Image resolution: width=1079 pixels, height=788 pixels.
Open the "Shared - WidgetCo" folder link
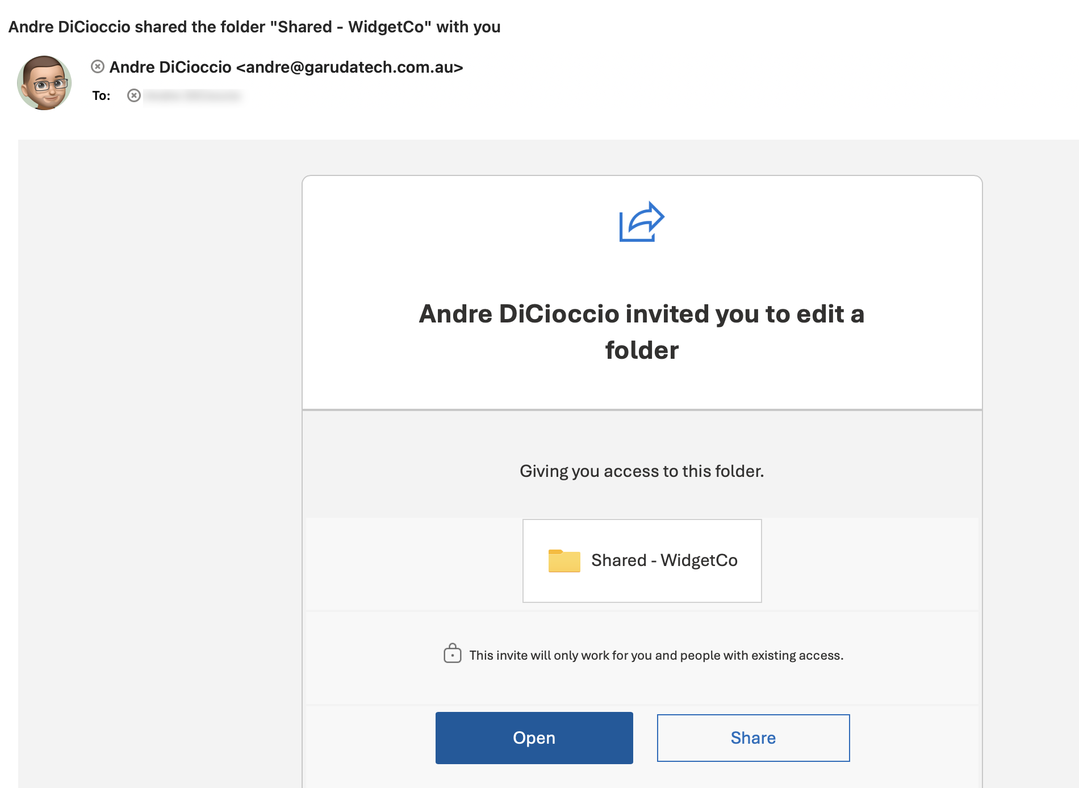click(664, 560)
